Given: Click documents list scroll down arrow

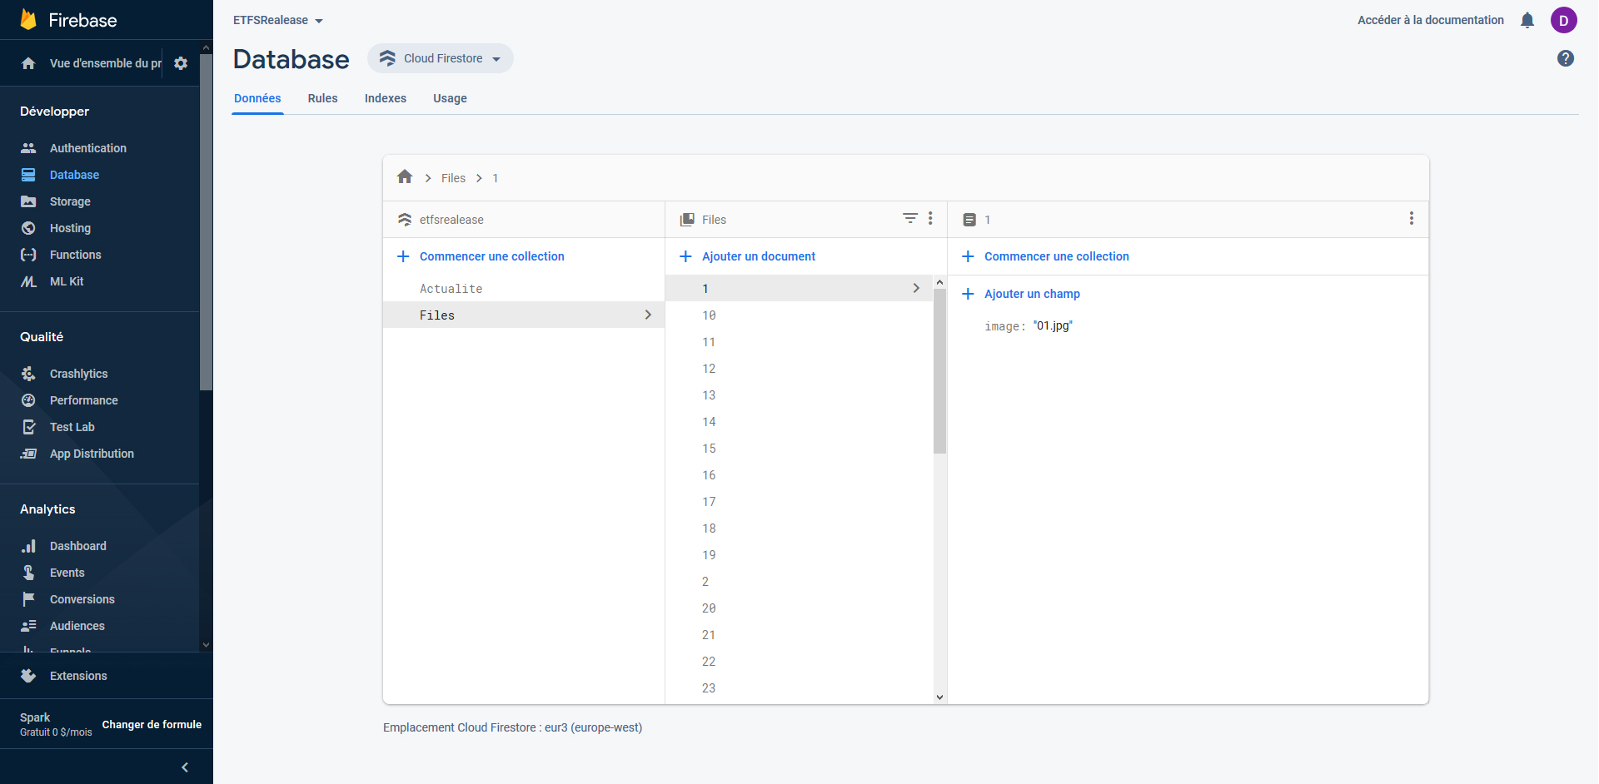Looking at the screenshot, I should (940, 697).
